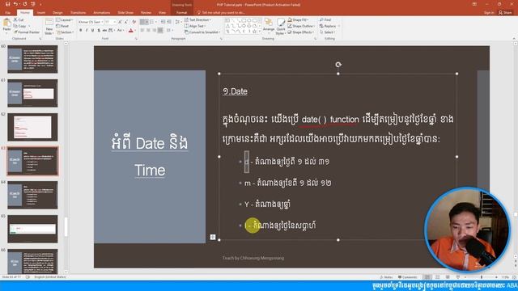Open the Text Direction dropdown
This screenshot has height=291, width=518.
click(197, 19)
